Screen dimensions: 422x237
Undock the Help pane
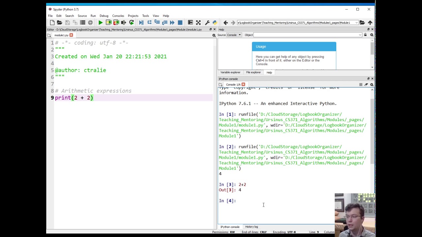368,29
